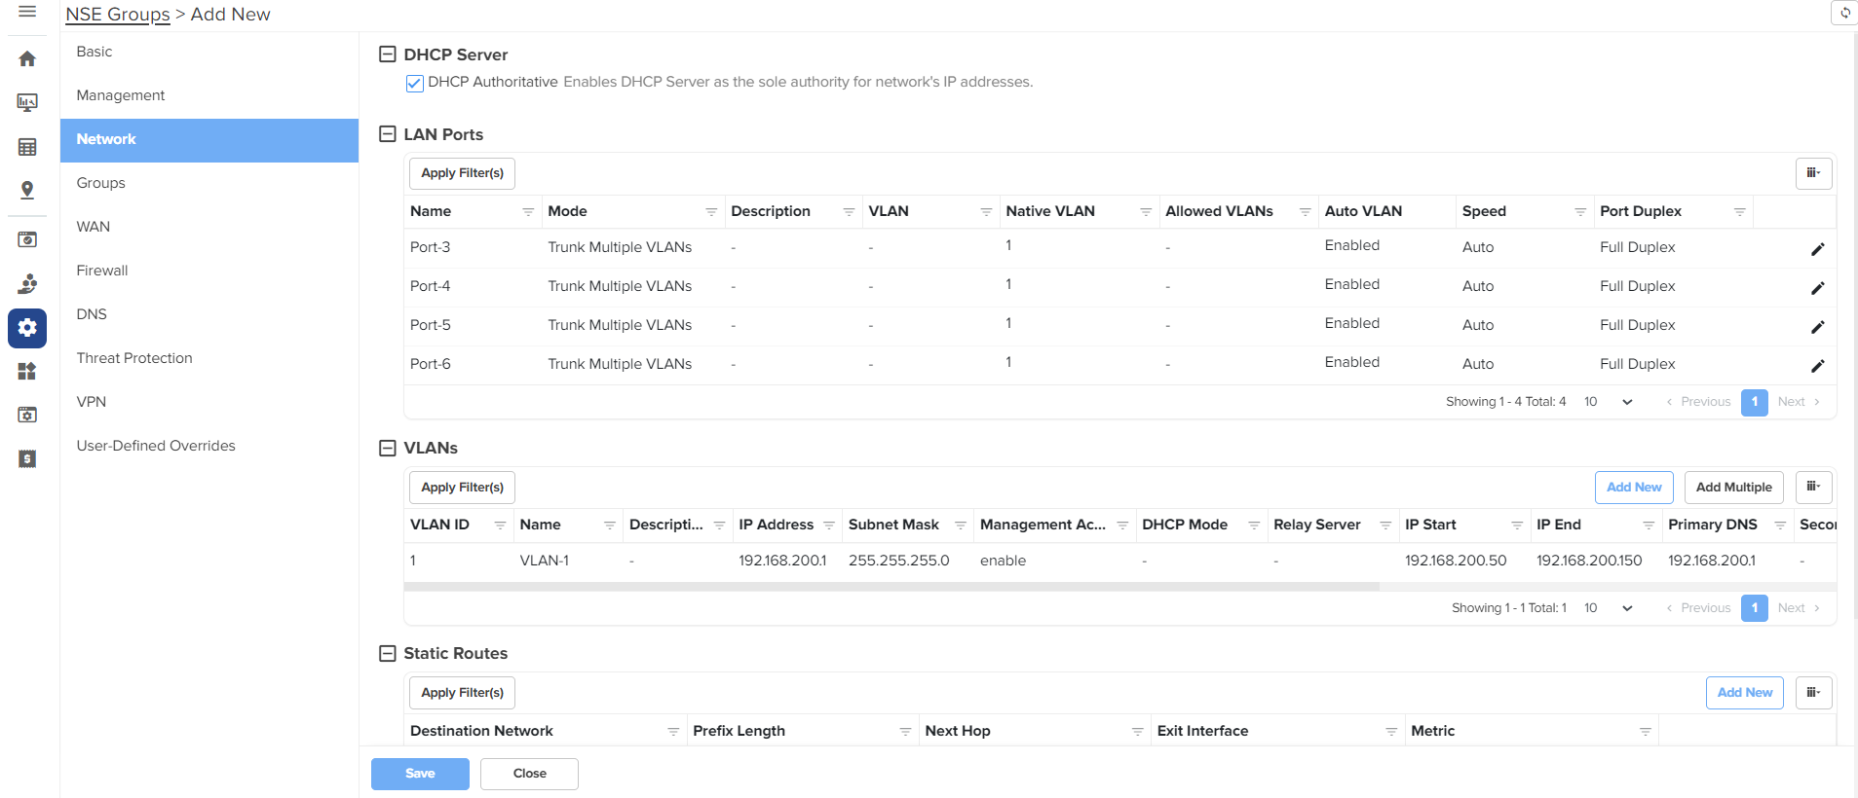Image resolution: width=1858 pixels, height=798 pixels.
Task: Open the Threat Protection tab
Action: click(209, 358)
